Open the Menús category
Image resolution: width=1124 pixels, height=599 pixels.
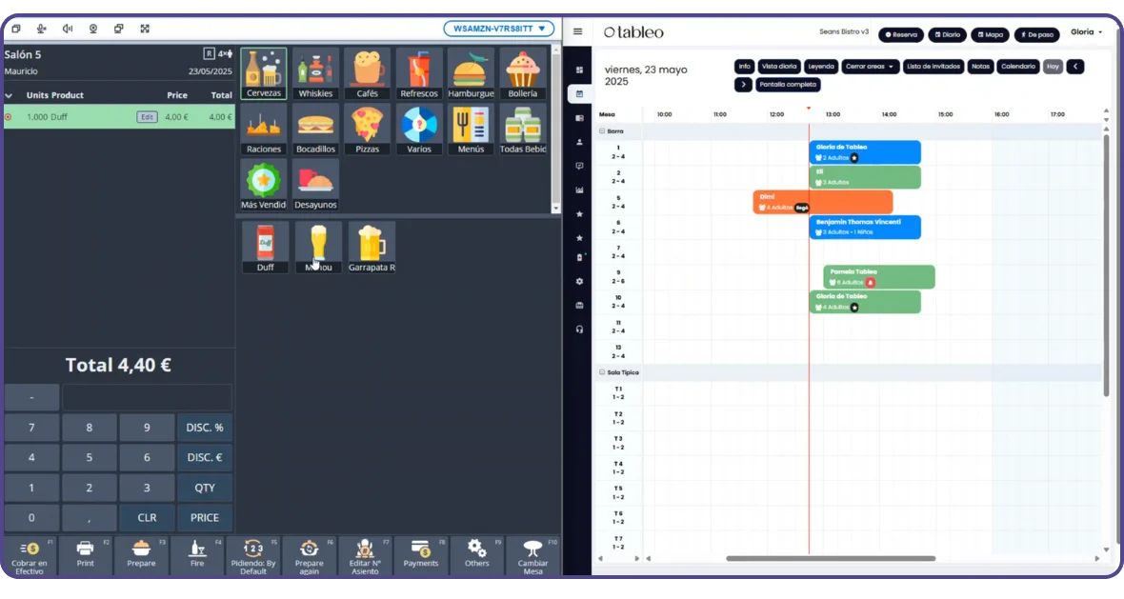click(471, 129)
